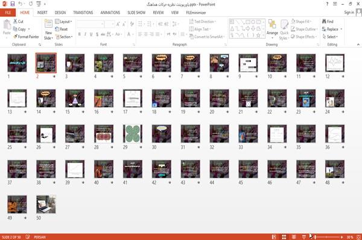Click the PERSIAN language indicator

point(40,237)
